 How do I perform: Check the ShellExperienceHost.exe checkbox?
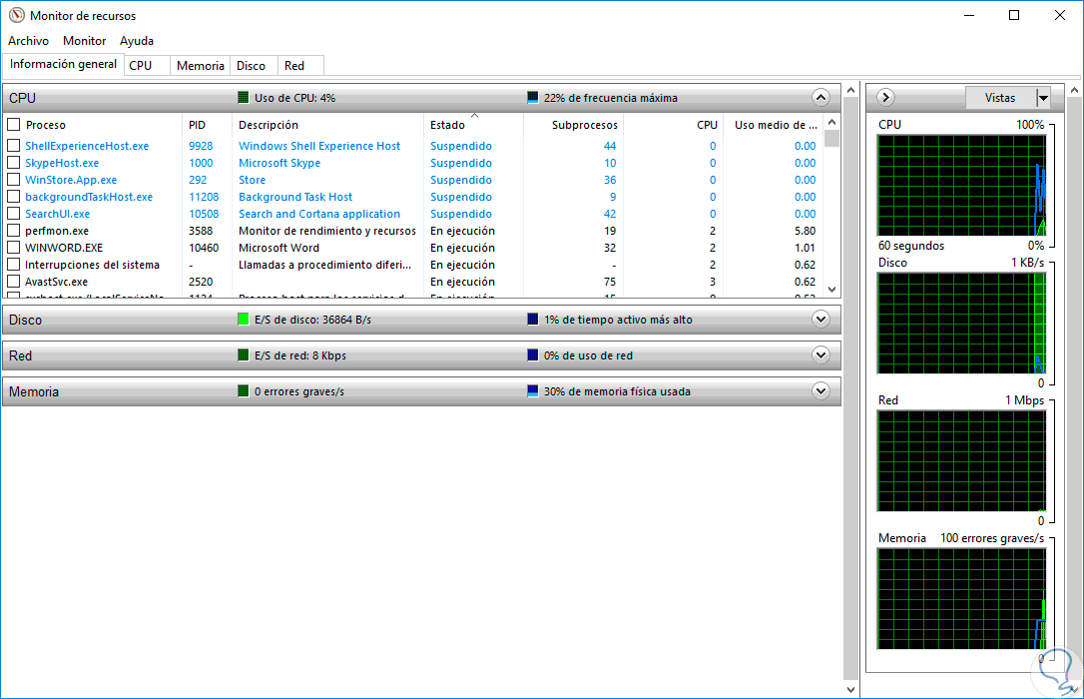[x=13, y=146]
